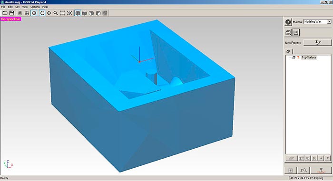Switch to the third cube view icon

(x=91, y=13)
